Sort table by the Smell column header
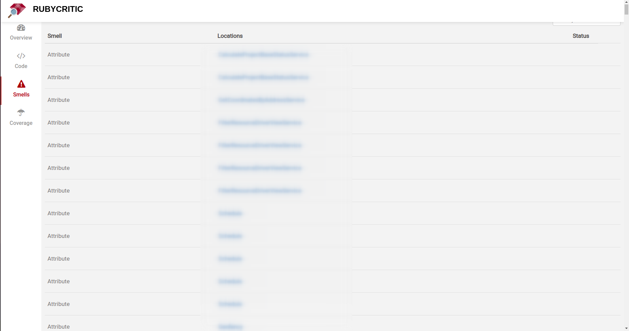Viewport: 629px width, 331px height. pos(55,36)
